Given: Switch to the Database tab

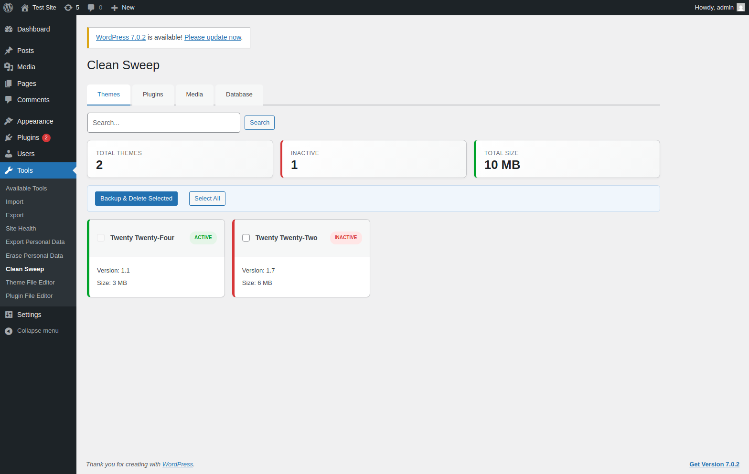Looking at the screenshot, I should (239, 95).
